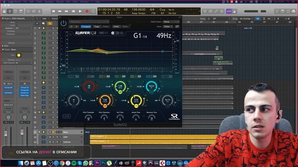Screen dimensions: 298x167
Task: Record-enable the Cabinet track
Action: coord(57,142)
